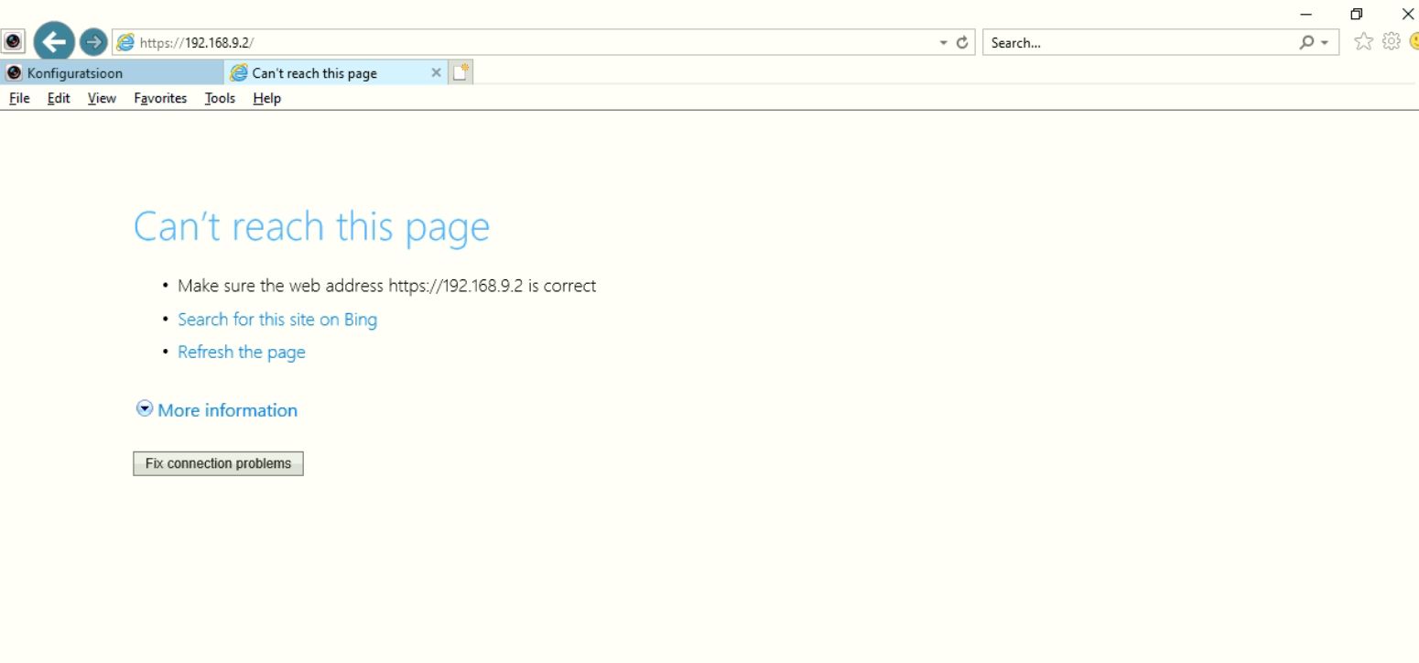The height and width of the screenshot is (663, 1419).
Task: Open the address bar autocomplete dropdown
Action: tap(944, 43)
